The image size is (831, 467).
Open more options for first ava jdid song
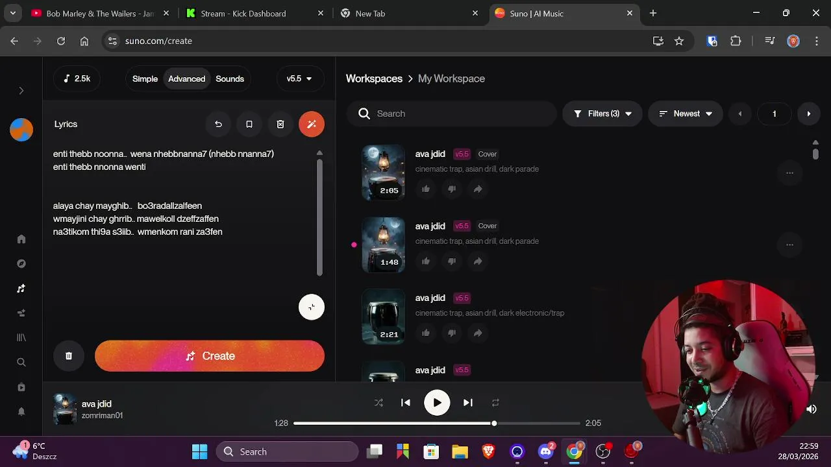789,173
